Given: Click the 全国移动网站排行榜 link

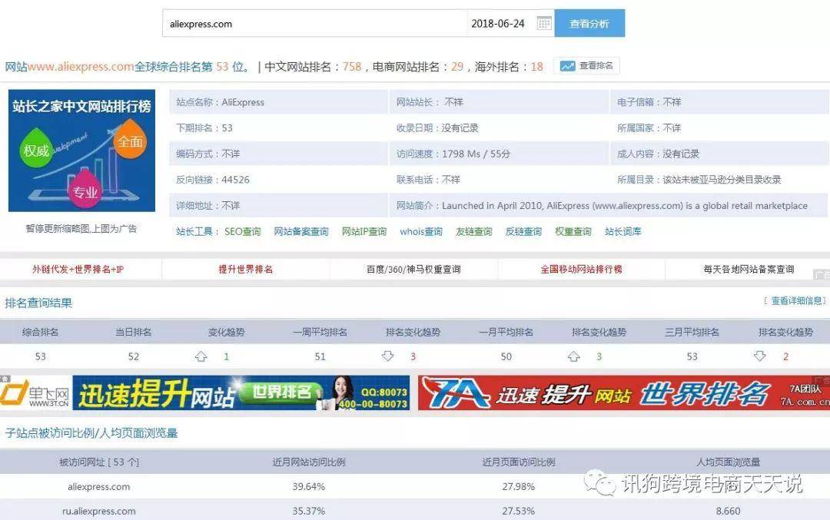Looking at the screenshot, I should click(581, 270).
